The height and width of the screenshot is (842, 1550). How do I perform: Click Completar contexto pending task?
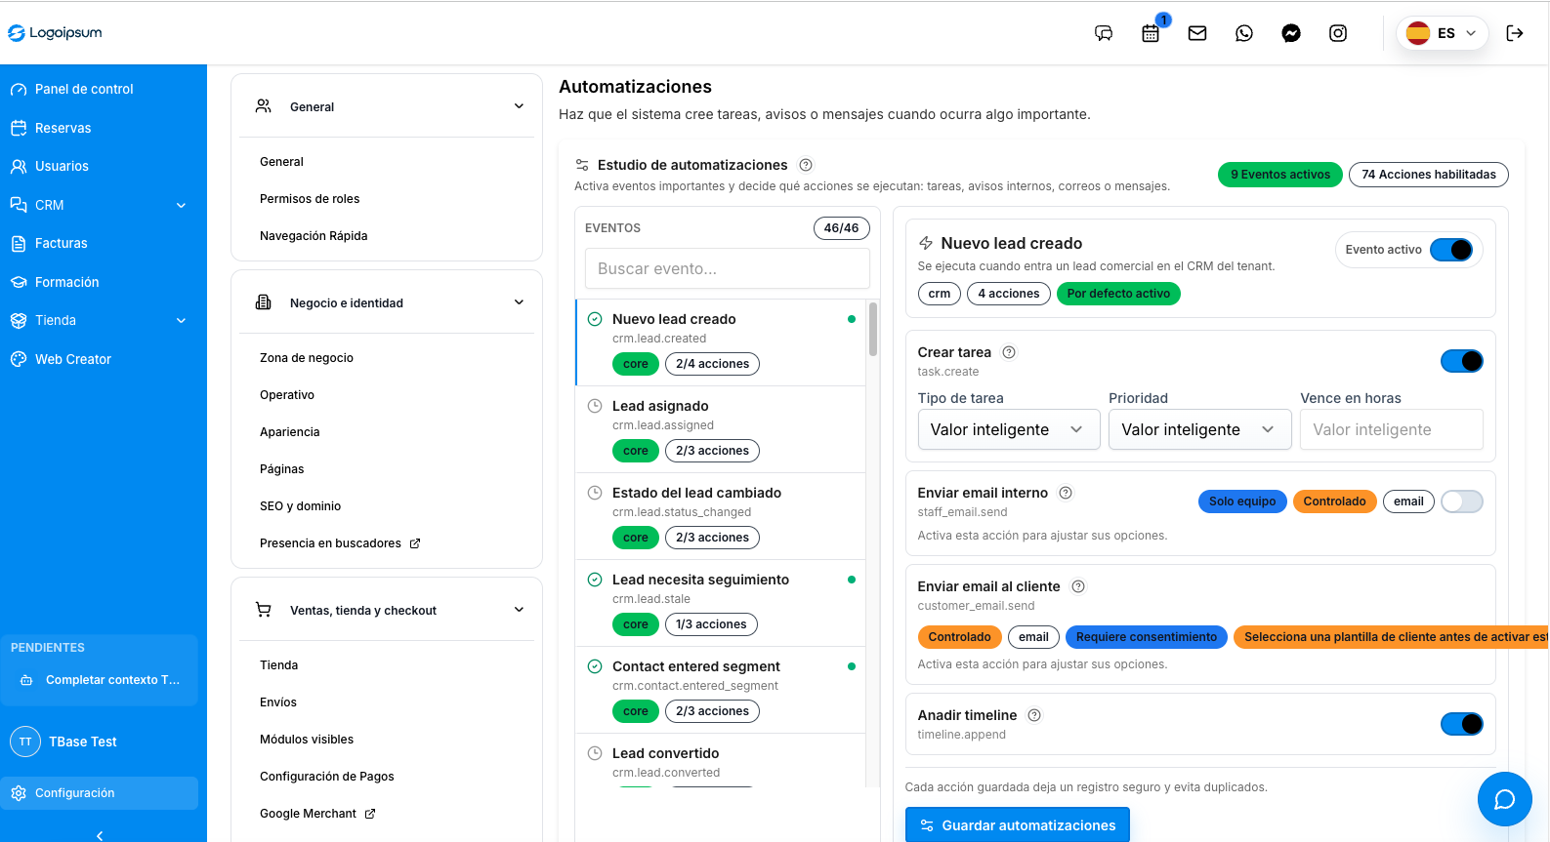(100, 680)
